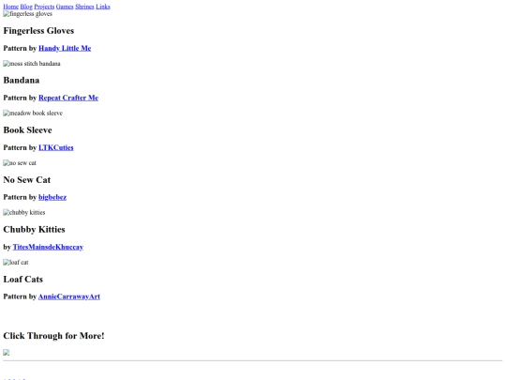Click the Fingerless Gloves heading
This screenshot has width=506, height=380.
[38, 31]
